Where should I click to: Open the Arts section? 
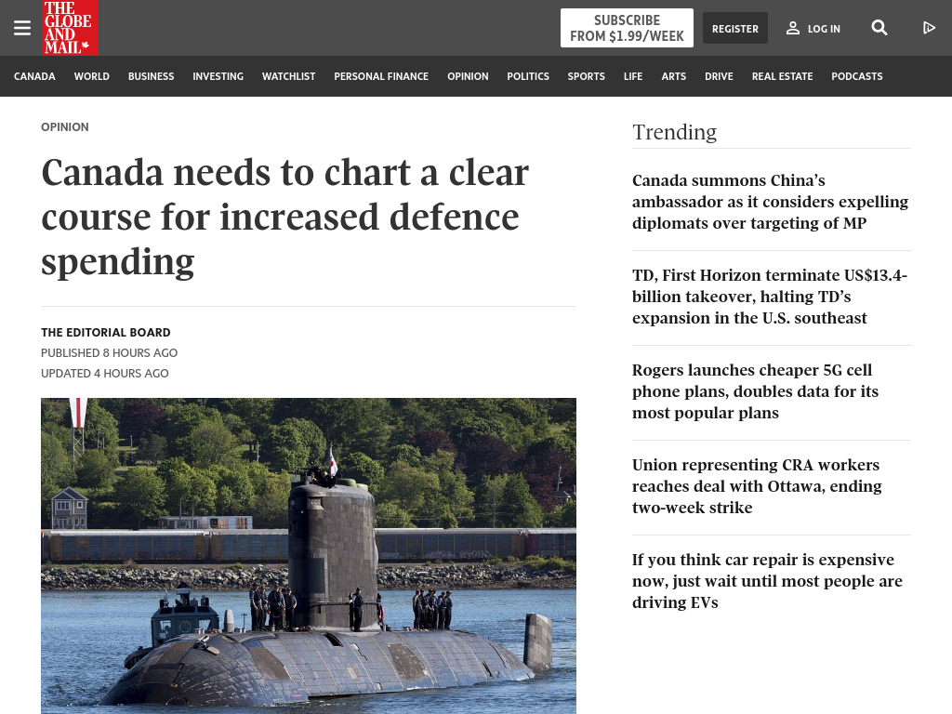674,76
